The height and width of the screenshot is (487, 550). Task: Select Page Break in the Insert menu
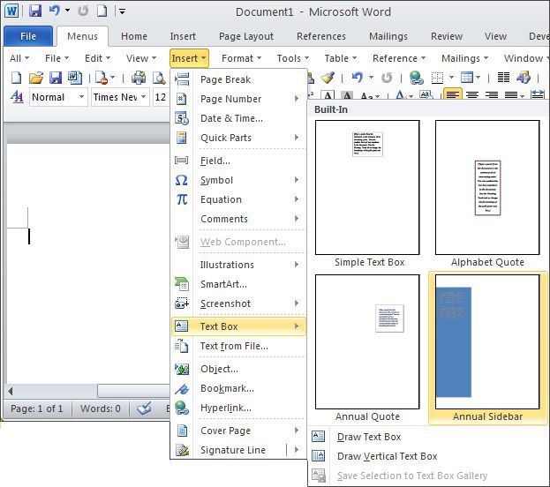tap(238, 79)
